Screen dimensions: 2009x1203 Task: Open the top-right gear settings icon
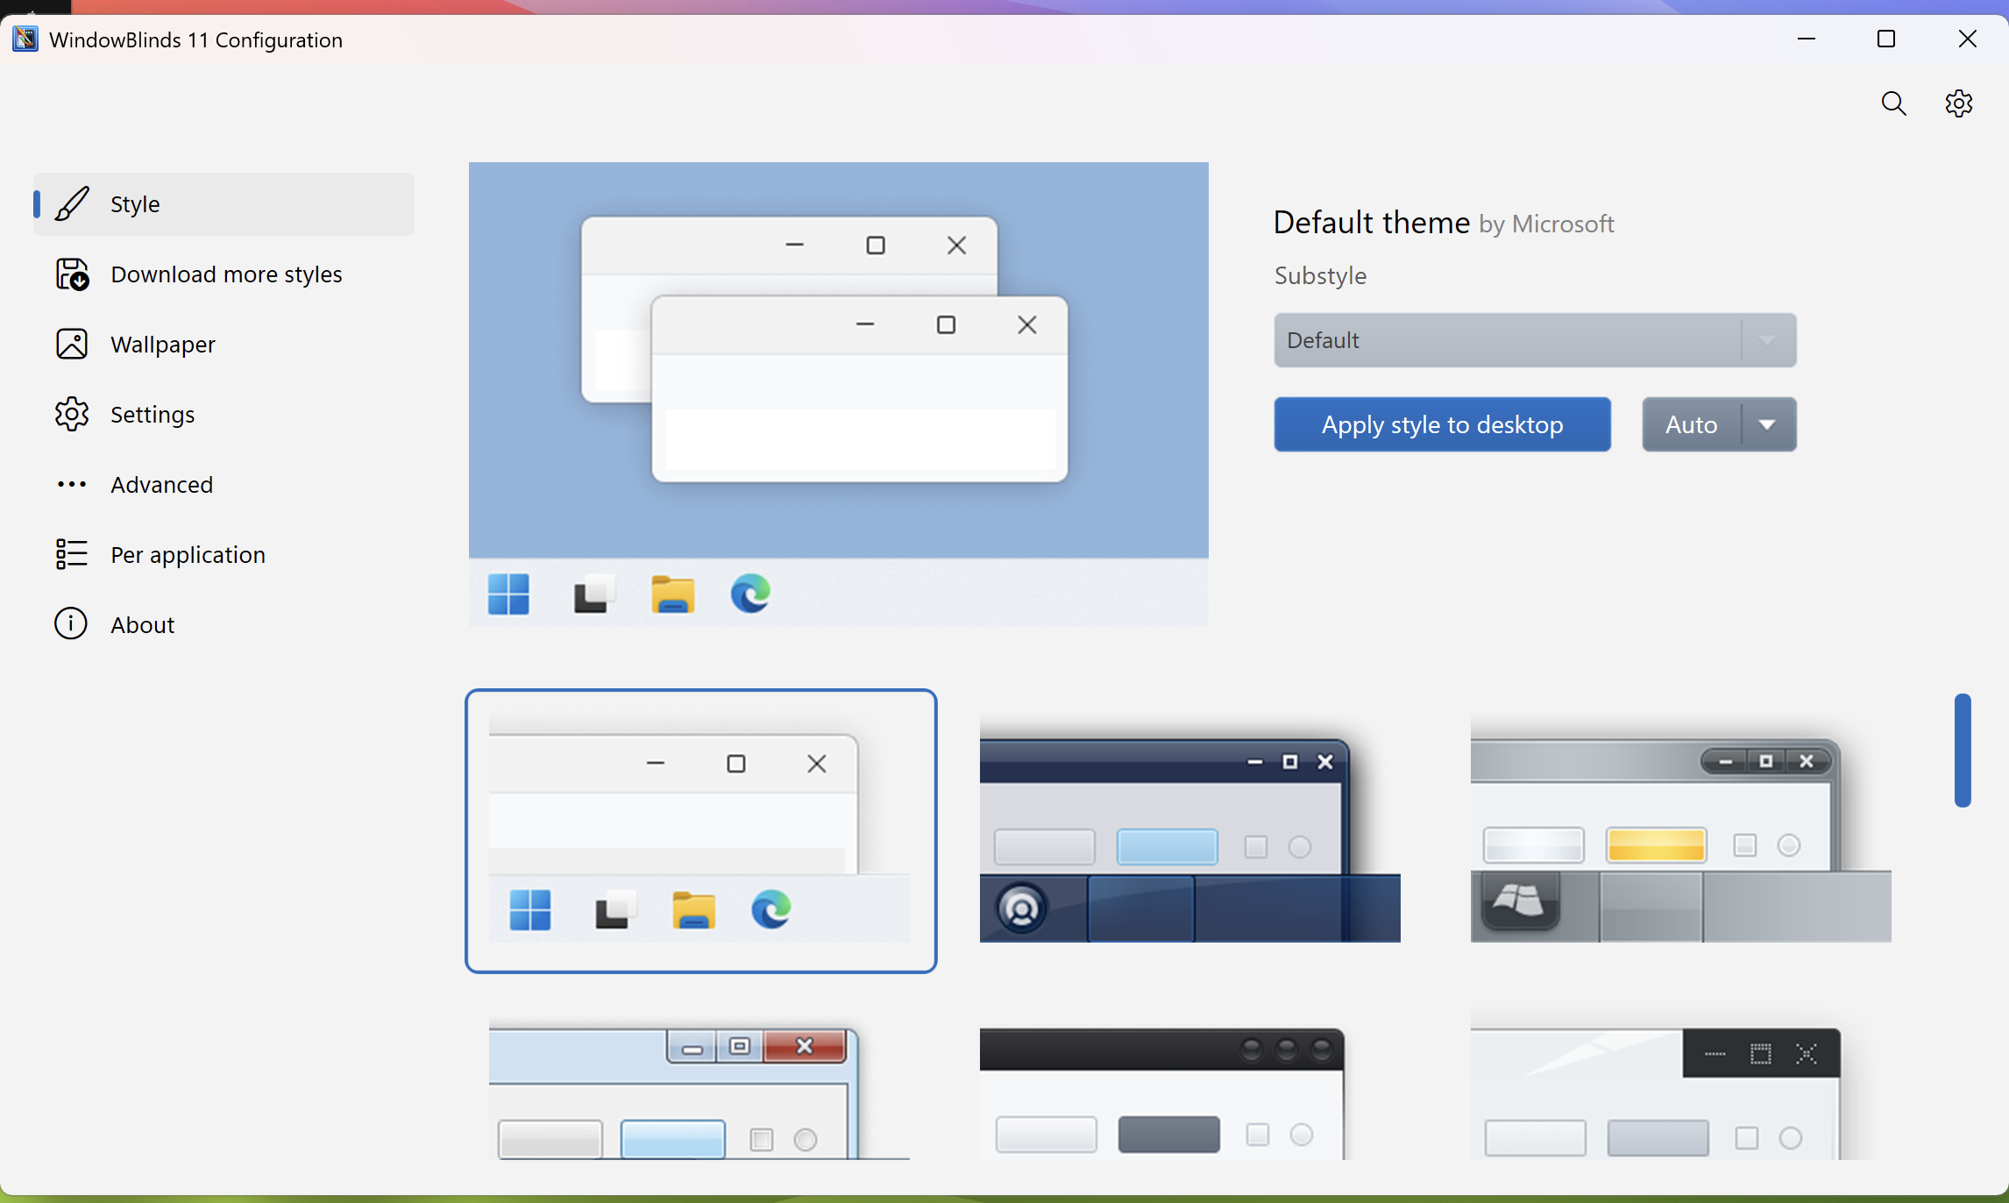click(x=1958, y=103)
